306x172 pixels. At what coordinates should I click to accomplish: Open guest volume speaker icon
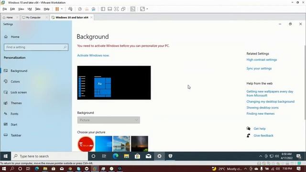pos(277,156)
